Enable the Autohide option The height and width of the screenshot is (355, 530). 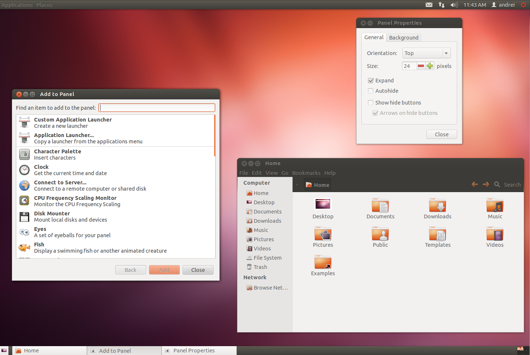click(370, 91)
